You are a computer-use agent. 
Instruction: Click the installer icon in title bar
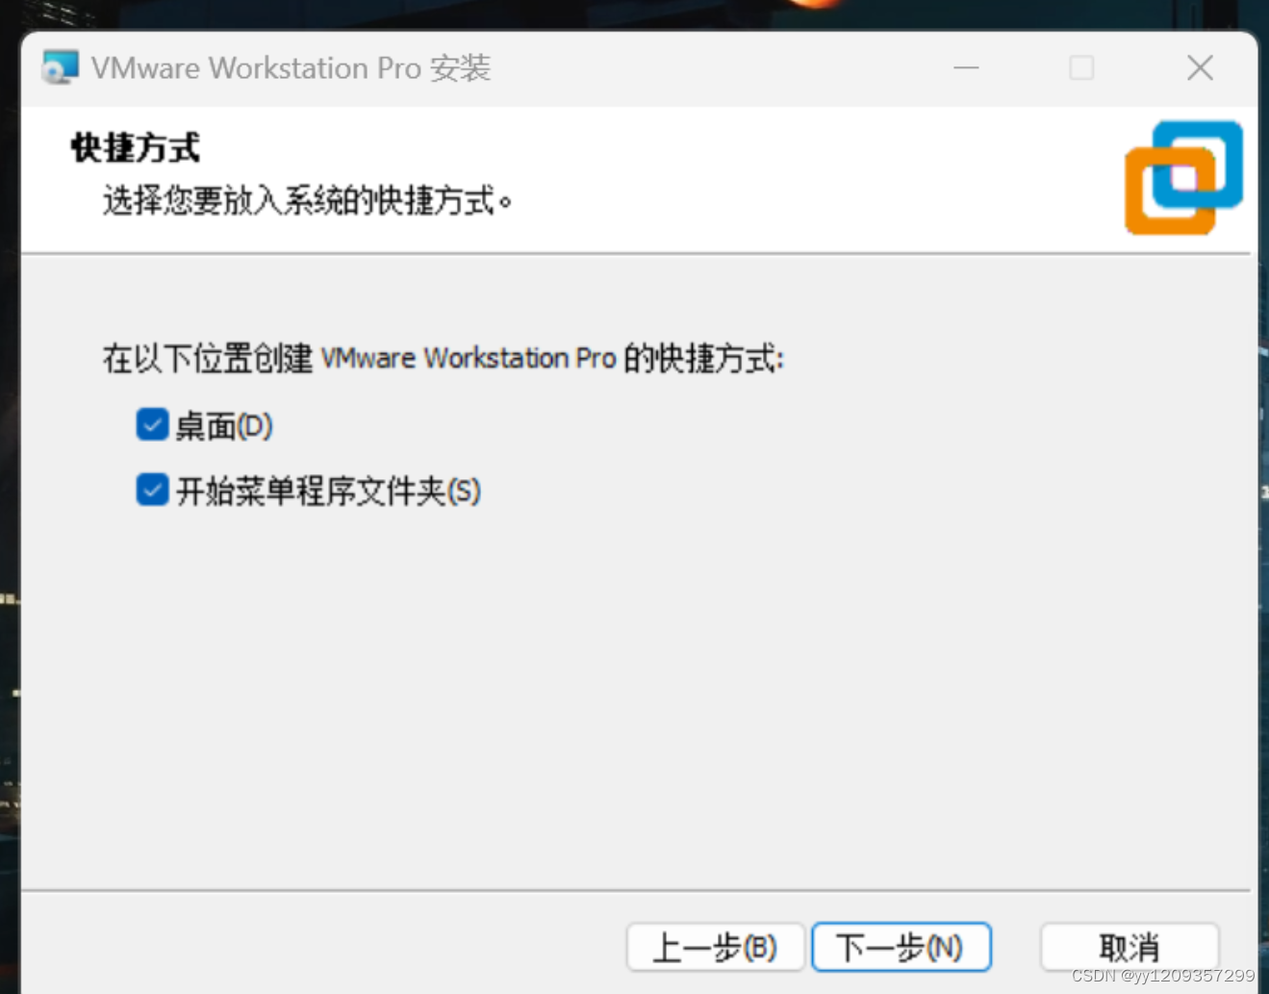click(x=60, y=67)
